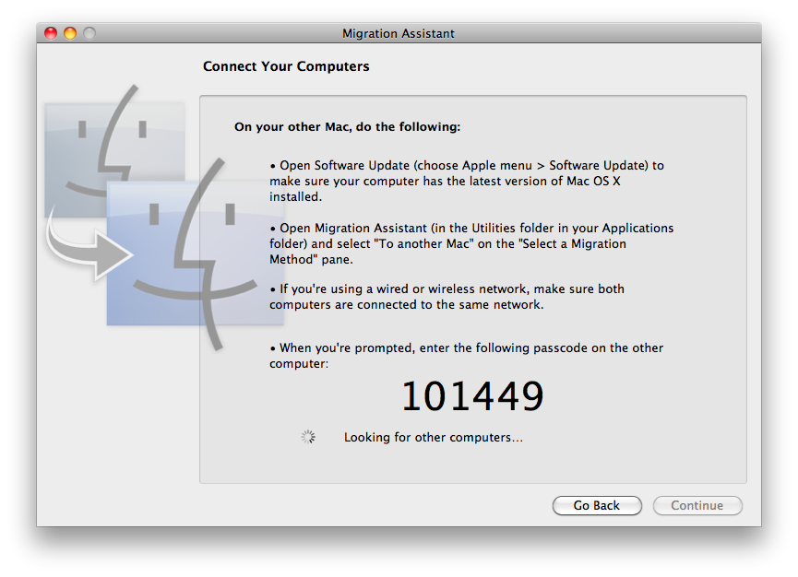798x577 pixels.
Task: Close the Migration Assistant window
Action: pos(51,33)
